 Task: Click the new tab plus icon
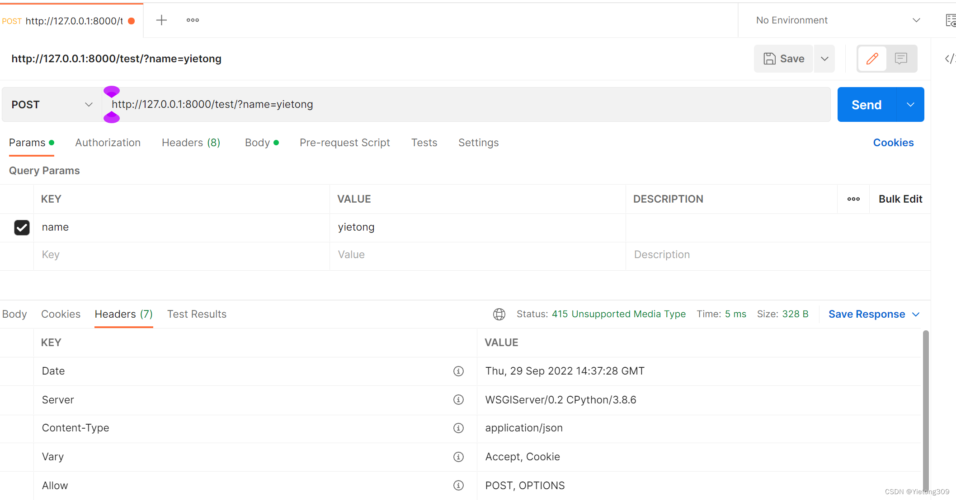pyautogui.click(x=161, y=20)
